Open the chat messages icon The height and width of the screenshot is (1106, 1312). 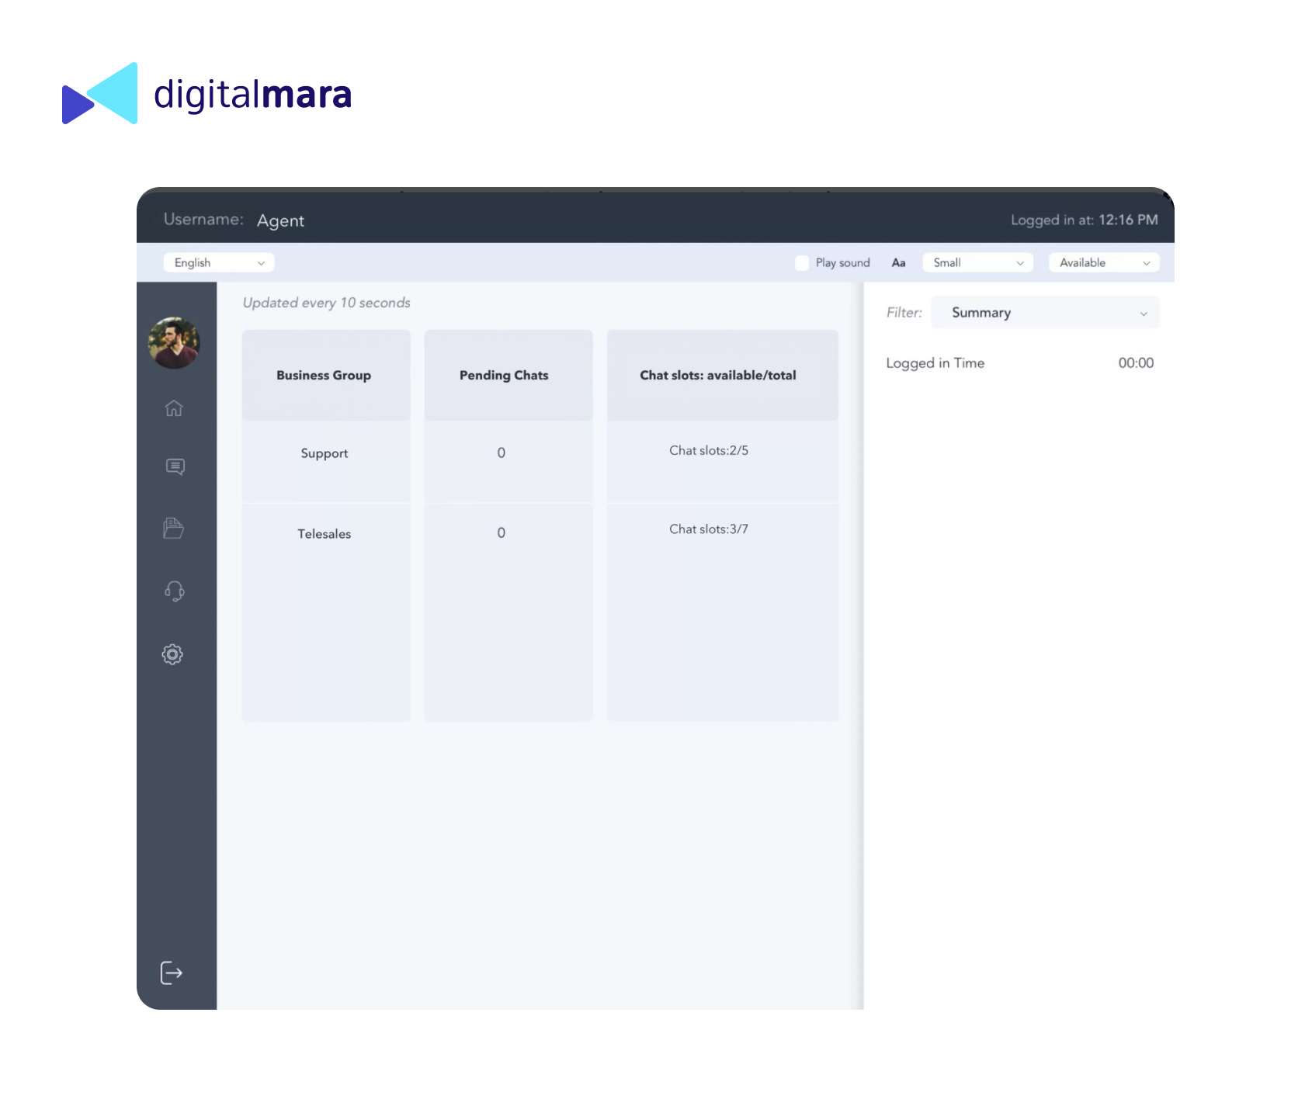tap(175, 466)
